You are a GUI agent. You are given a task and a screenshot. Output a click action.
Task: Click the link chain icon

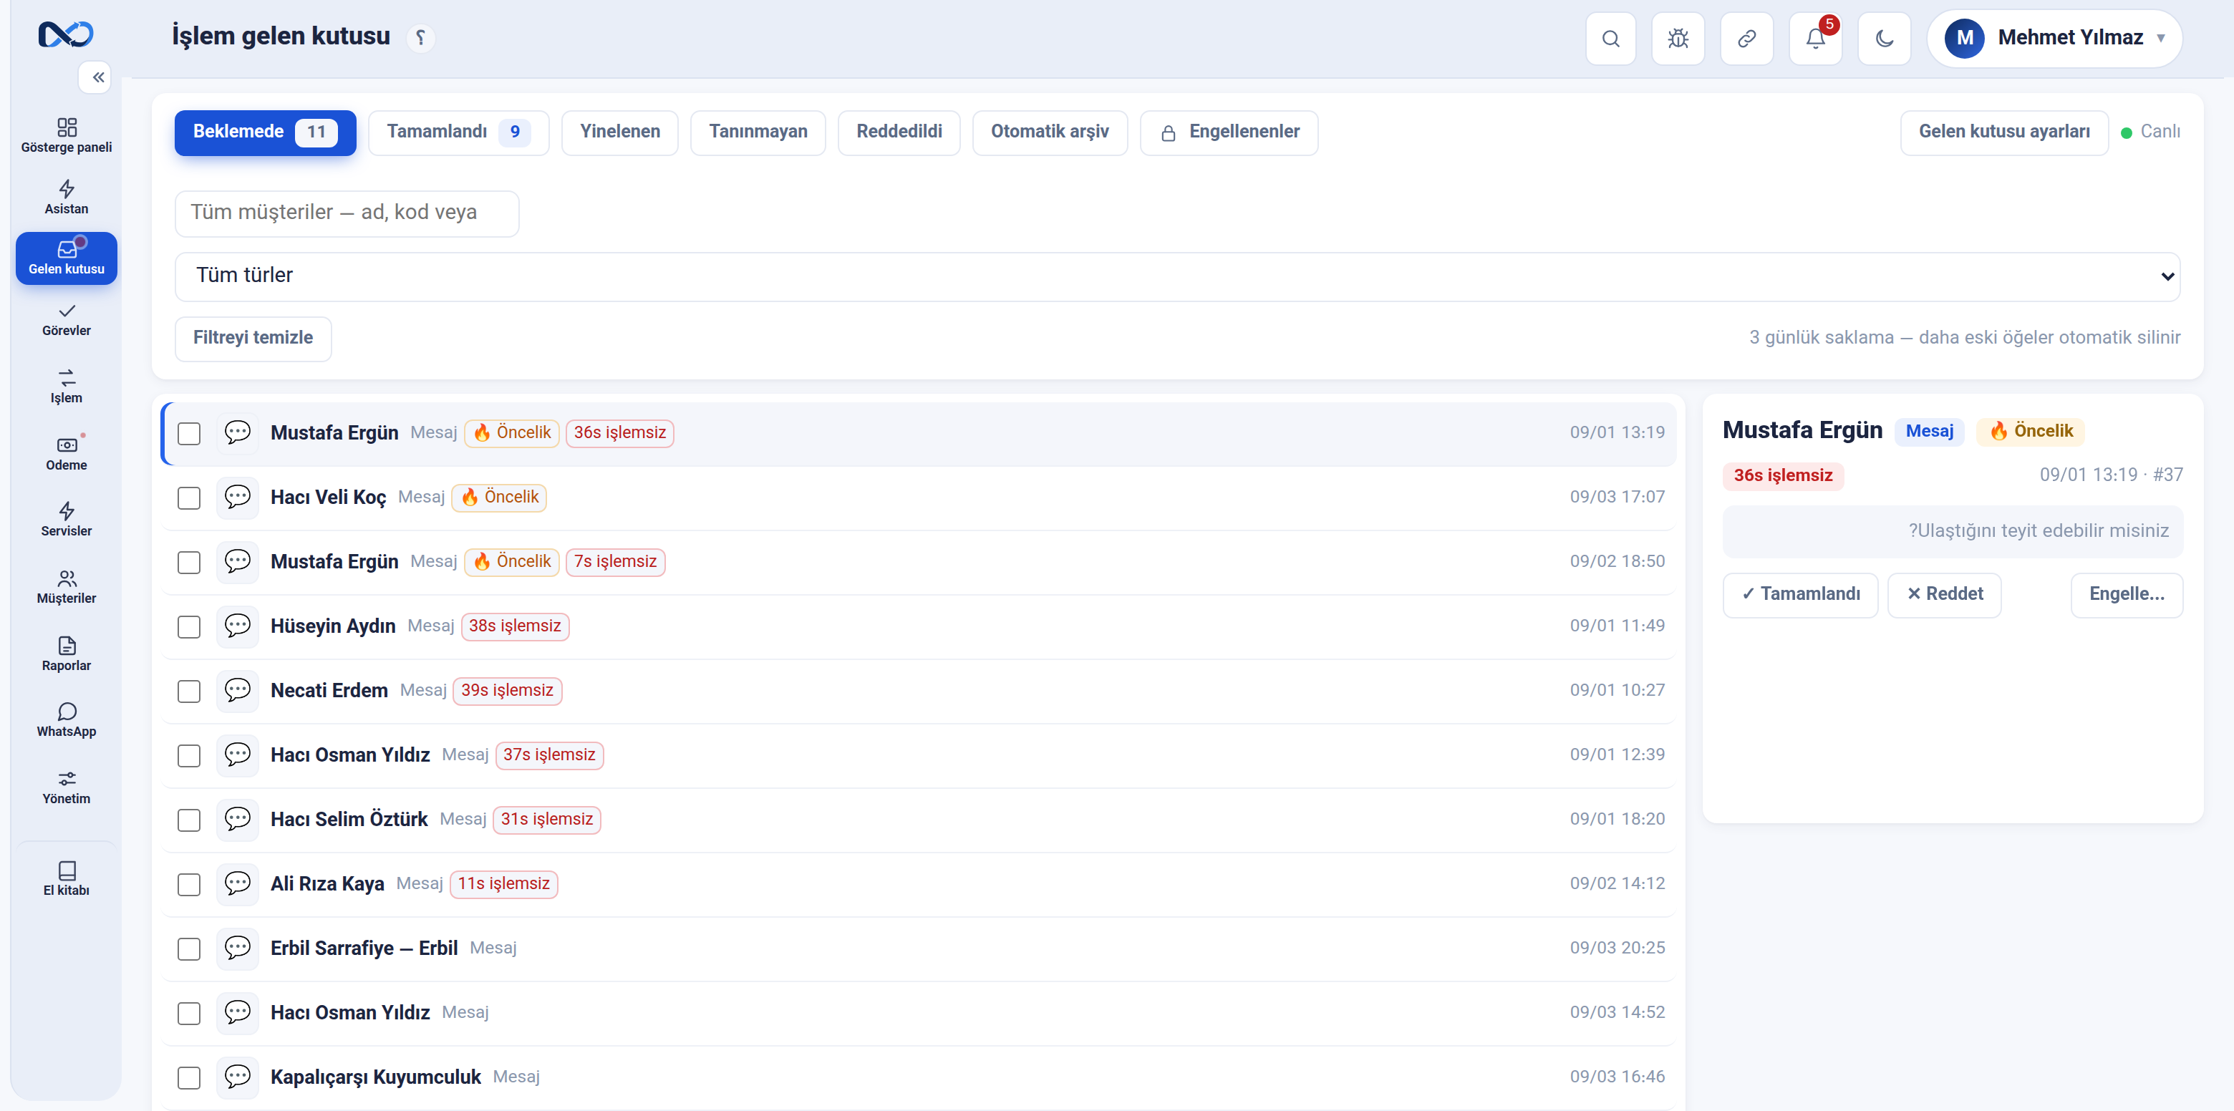coord(1746,38)
